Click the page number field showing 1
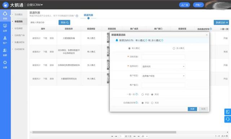Image resolution: width=231 pixels, height=139 pixels. tap(122, 136)
